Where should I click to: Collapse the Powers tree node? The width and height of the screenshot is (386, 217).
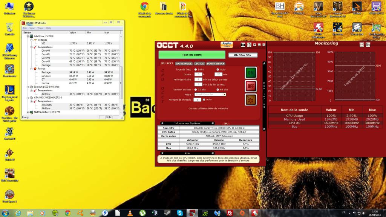[31, 69]
